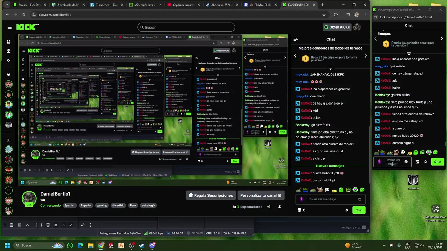447x251 pixels.
Task: Click Más información sobre esta imagen desktop icon
Action: pos(436,214)
